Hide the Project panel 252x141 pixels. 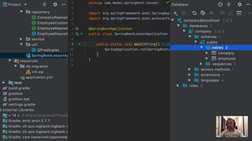(x=64, y=4)
